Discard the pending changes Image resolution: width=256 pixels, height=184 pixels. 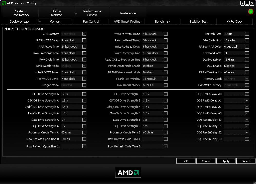[246, 161]
